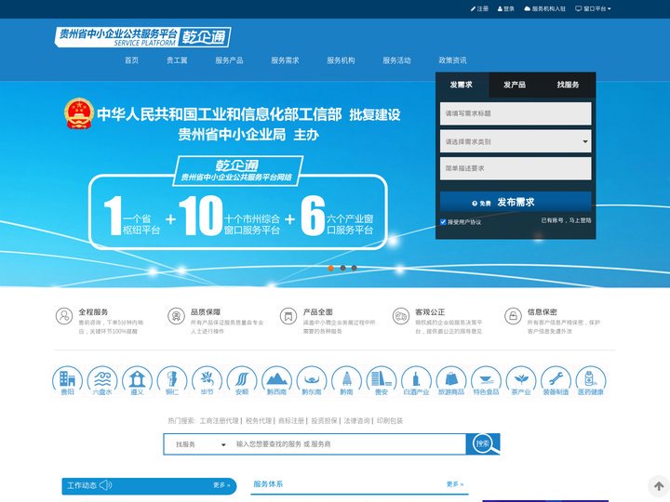Image resolution: width=670 pixels, height=502 pixels.
Task: Expand the 请选择需求类别 dropdown
Action: click(516, 141)
